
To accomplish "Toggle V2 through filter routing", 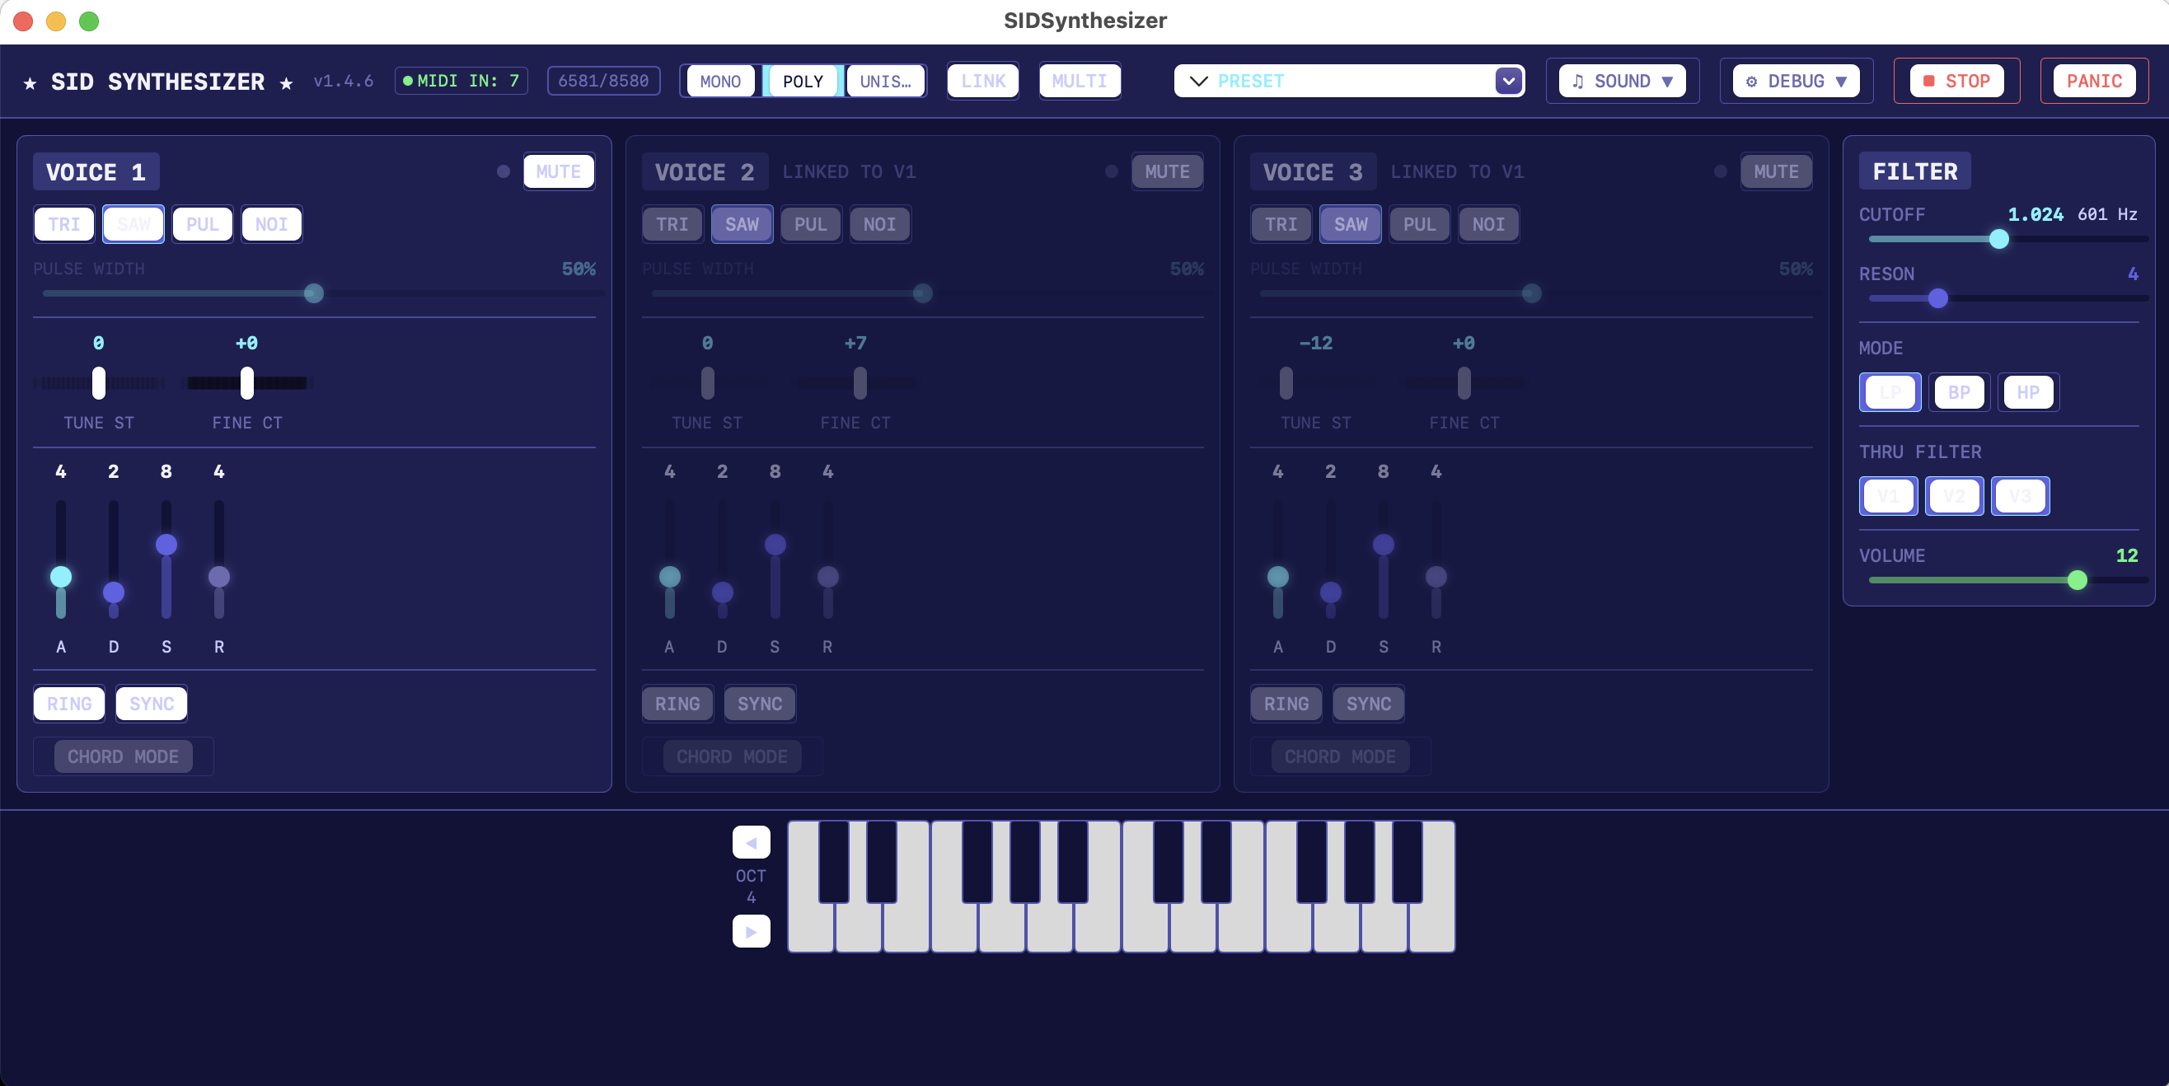I will (x=1953, y=496).
